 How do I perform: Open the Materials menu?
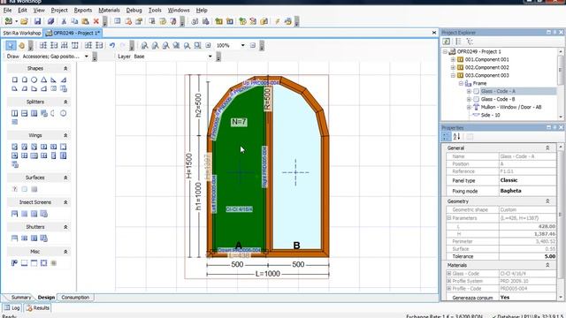pos(109,10)
